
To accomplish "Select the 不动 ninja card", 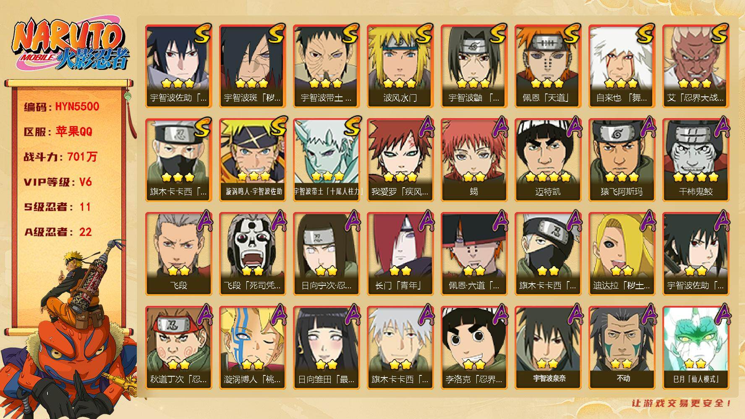I will point(622,347).
